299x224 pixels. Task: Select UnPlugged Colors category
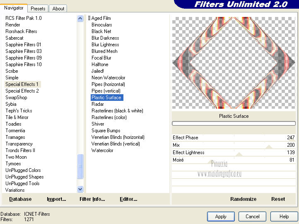click(23, 170)
